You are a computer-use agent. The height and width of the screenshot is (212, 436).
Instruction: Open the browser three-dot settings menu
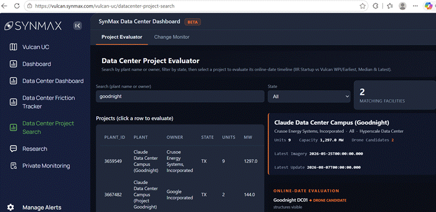pyautogui.click(x=415, y=6)
